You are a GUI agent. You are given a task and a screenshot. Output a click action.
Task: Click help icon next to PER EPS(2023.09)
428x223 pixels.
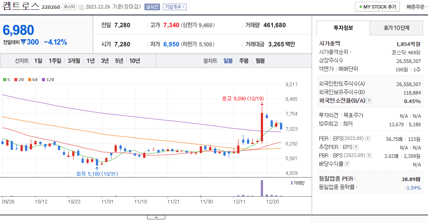pos(368,139)
